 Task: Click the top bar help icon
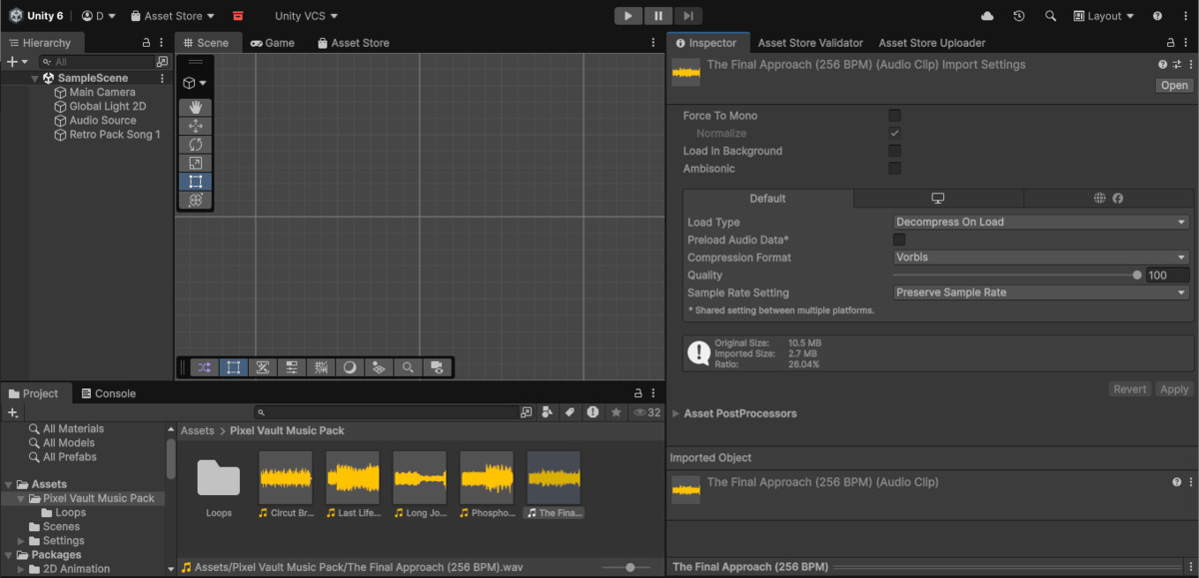(x=1157, y=16)
